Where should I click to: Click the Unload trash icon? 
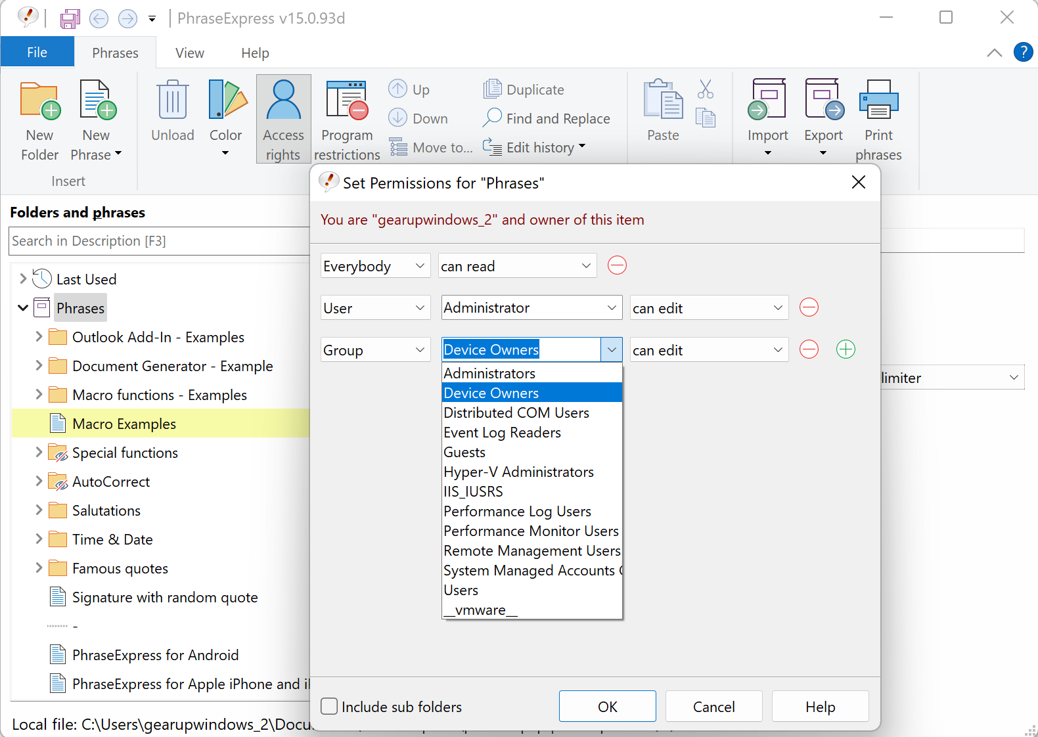click(172, 101)
